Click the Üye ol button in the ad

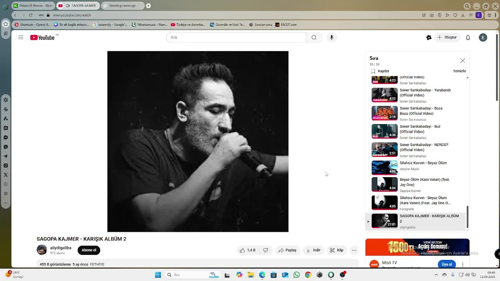pyautogui.click(x=447, y=264)
